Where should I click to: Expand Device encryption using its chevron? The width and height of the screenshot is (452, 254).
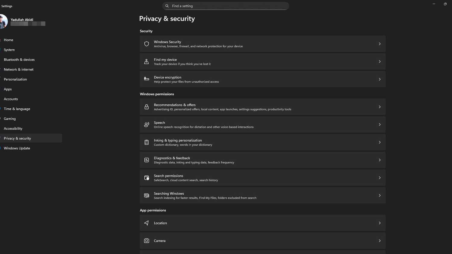coord(379,79)
